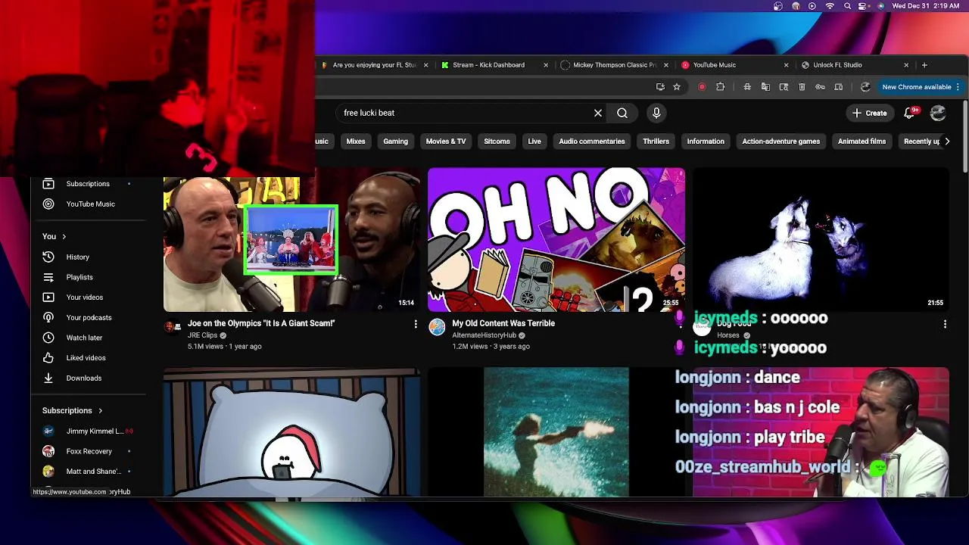
Task: Open the YouTube account avatar menu
Action: coord(938,113)
